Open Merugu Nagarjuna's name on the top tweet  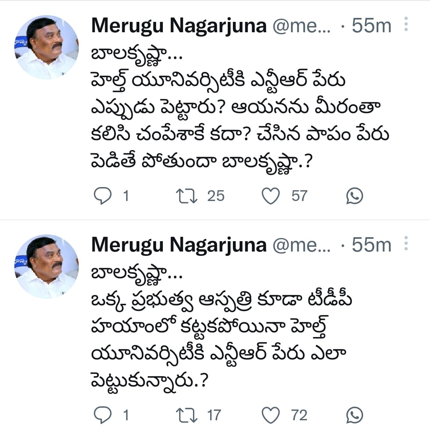click(179, 26)
